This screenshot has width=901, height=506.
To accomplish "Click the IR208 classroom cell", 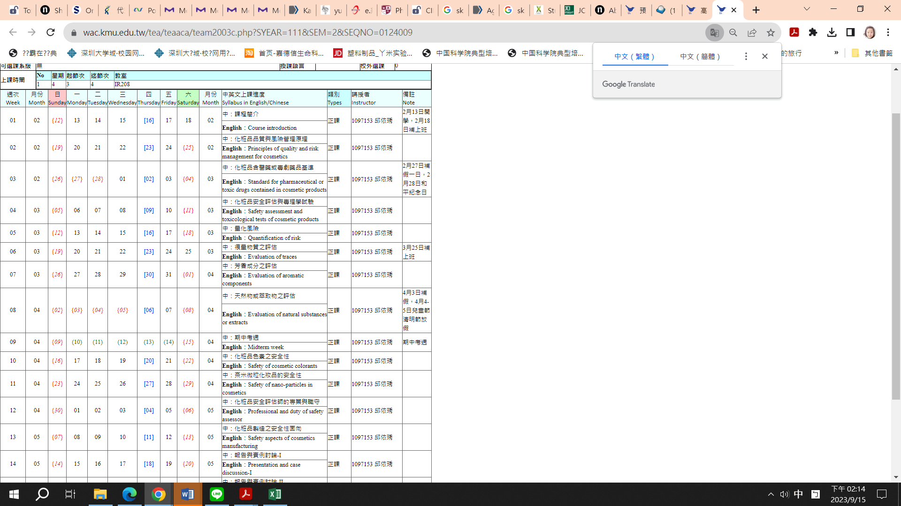I will click(x=273, y=84).
